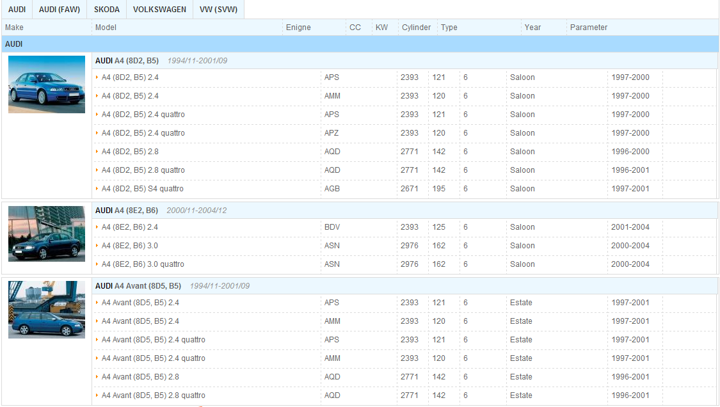Switch to the AUDI tab

pos(17,9)
